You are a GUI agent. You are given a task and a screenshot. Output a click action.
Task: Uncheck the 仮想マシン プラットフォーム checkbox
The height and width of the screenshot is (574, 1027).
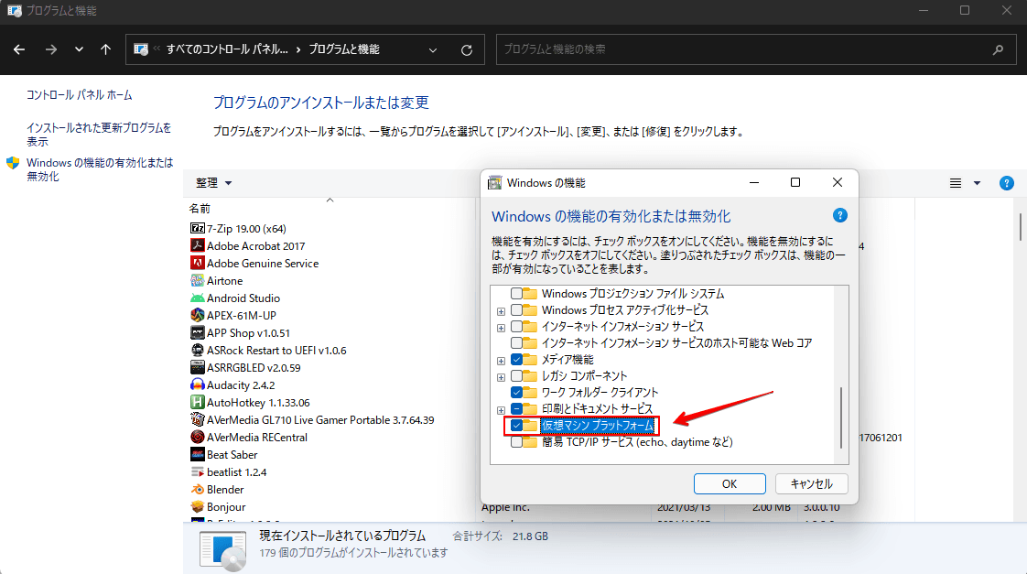[517, 426]
